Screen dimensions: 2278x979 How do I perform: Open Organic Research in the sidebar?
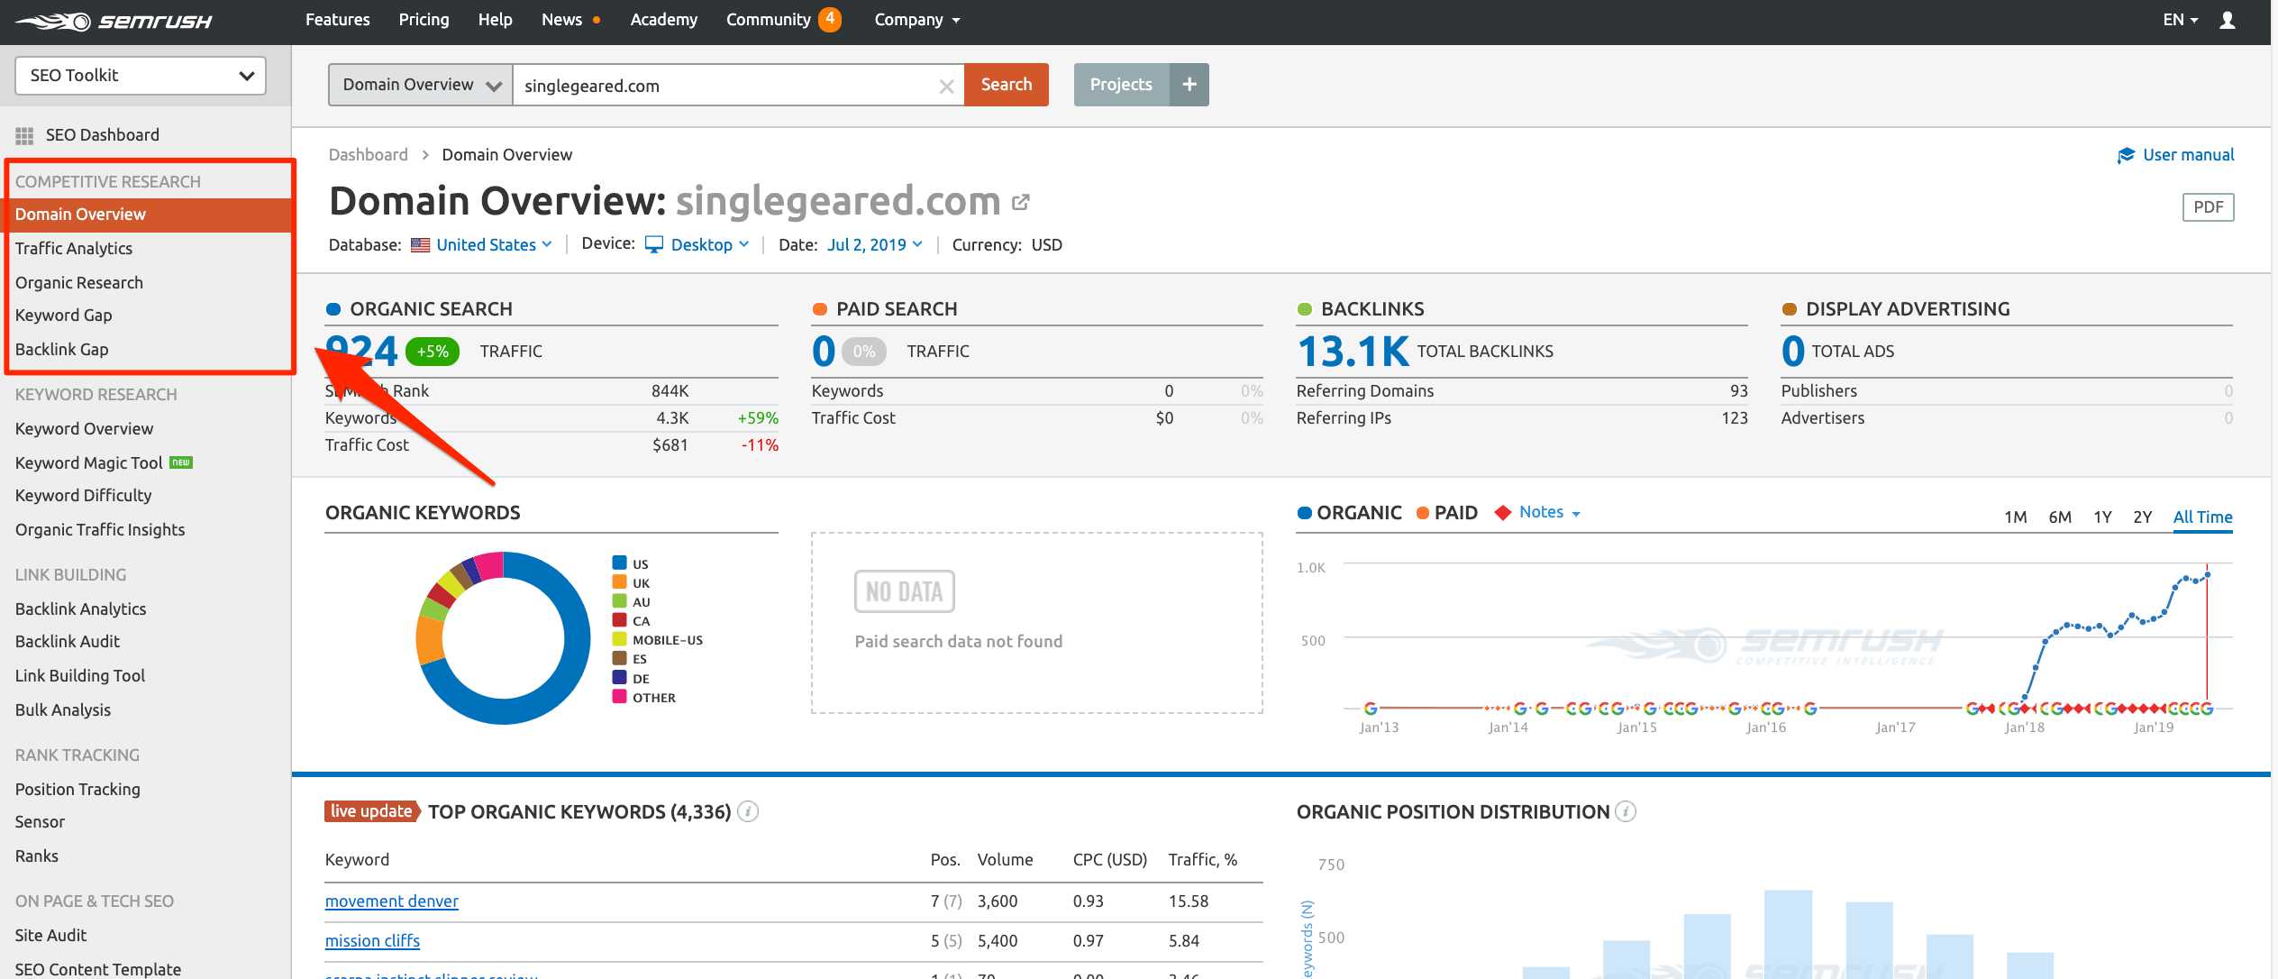79,283
